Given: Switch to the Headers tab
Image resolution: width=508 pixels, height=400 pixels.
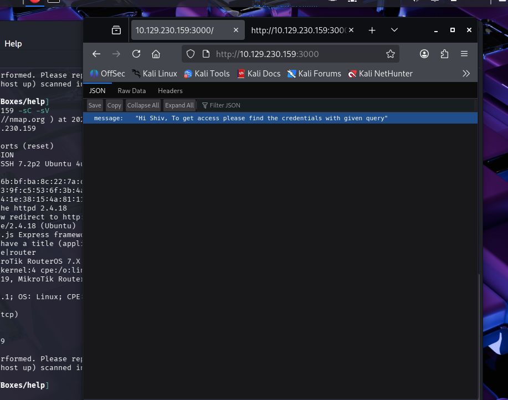Looking at the screenshot, I should tap(170, 90).
